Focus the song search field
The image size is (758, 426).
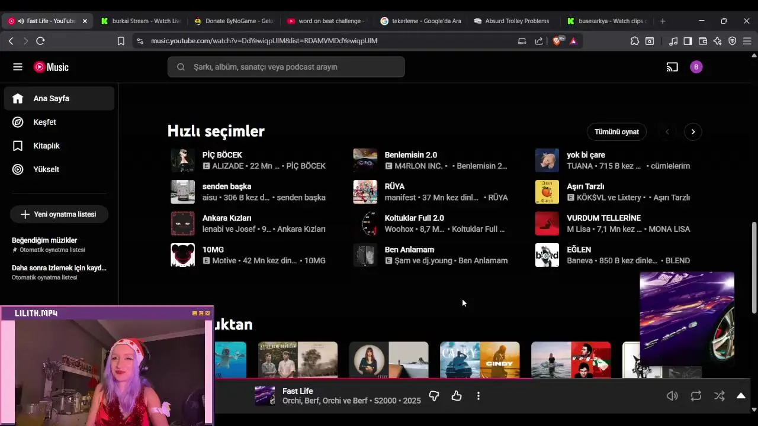tap(286, 67)
